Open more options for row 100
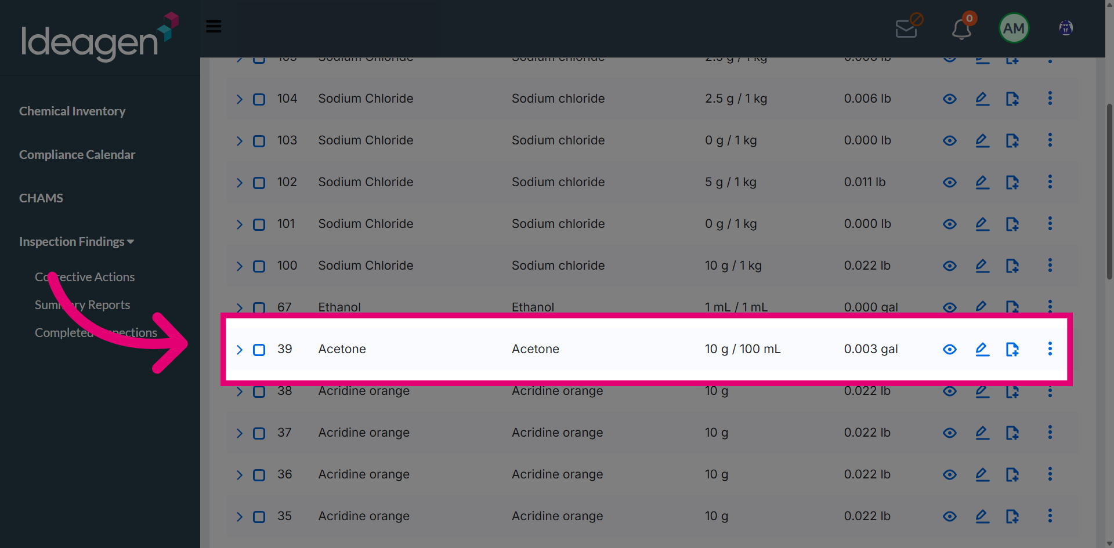 tap(1050, 265)
